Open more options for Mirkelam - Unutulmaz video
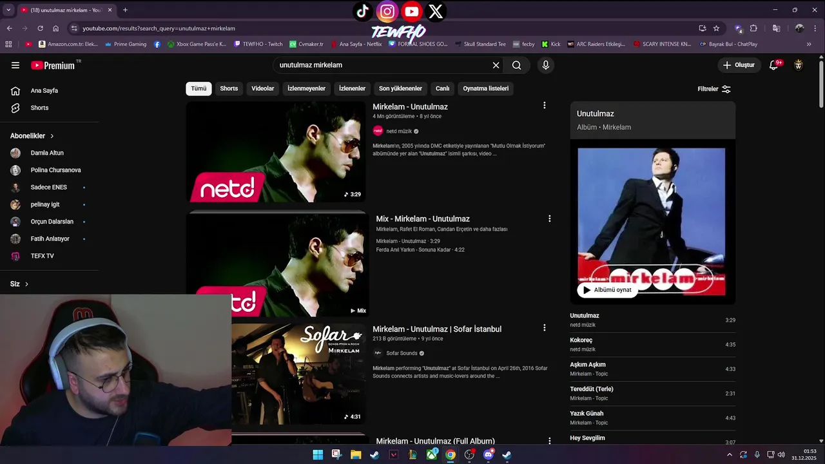 click(544, 105)
